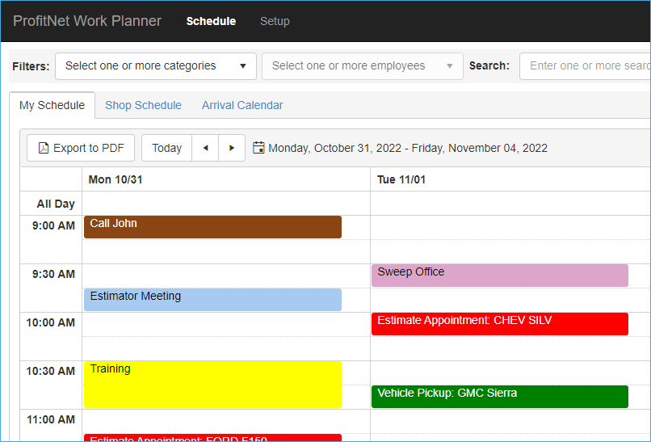
Task: Open the Arrival Calendar tab
Action: pyautogui.click(x=242, y=105)
